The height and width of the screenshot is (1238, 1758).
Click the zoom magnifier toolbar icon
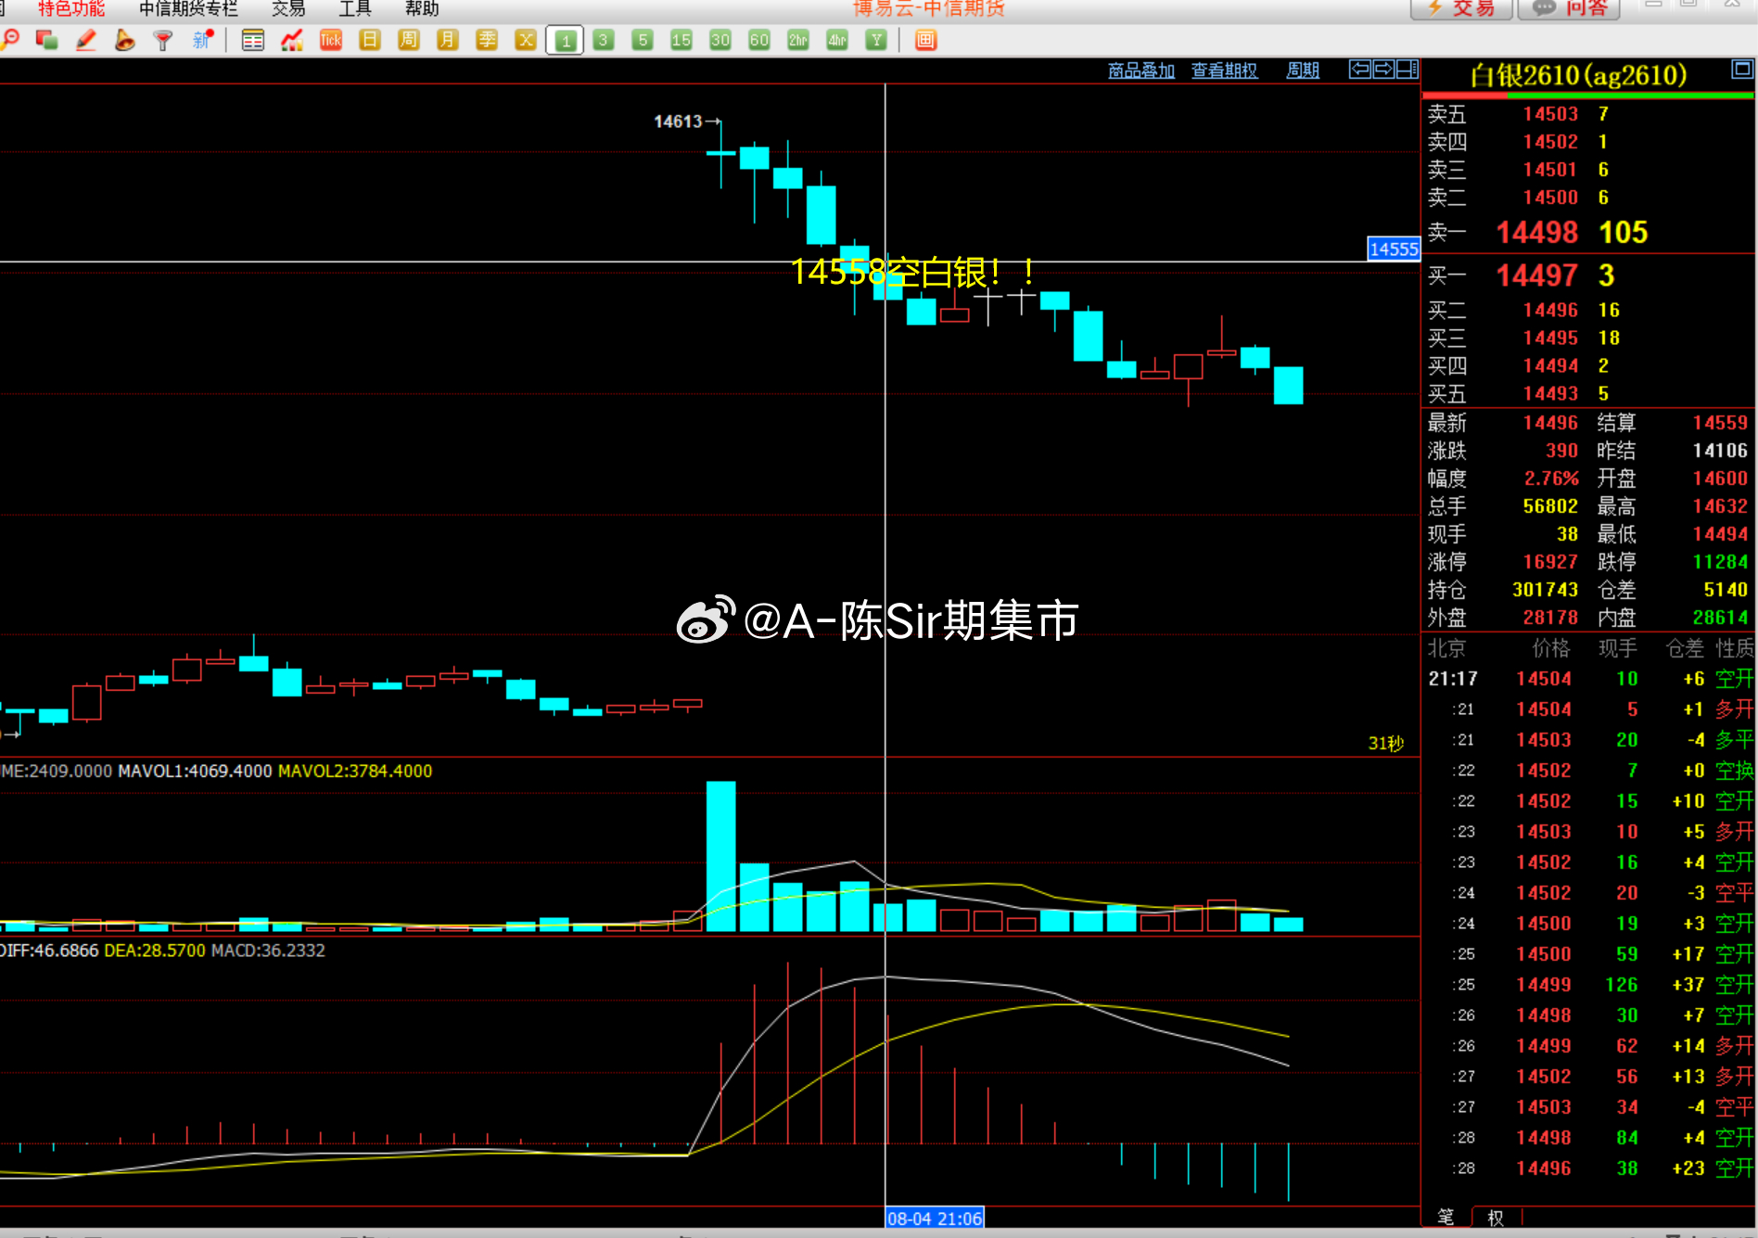tap(10, 40)
